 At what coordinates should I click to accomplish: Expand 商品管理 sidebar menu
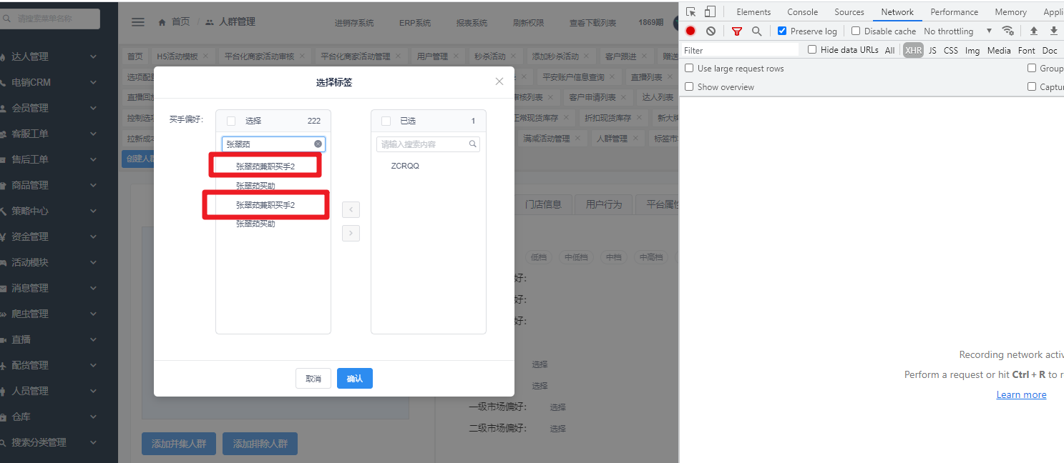pos(59,185)
